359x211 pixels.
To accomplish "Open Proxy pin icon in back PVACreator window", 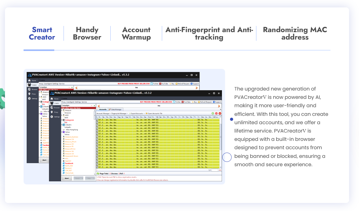I will click(x=29, y=94).
